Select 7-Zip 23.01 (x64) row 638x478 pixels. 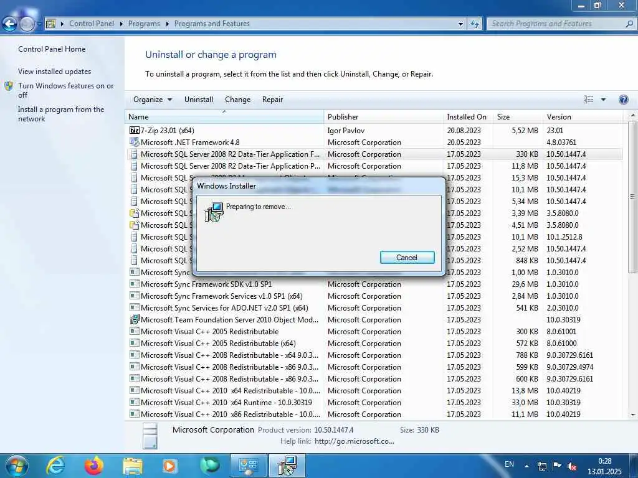(x=374, y=131)
